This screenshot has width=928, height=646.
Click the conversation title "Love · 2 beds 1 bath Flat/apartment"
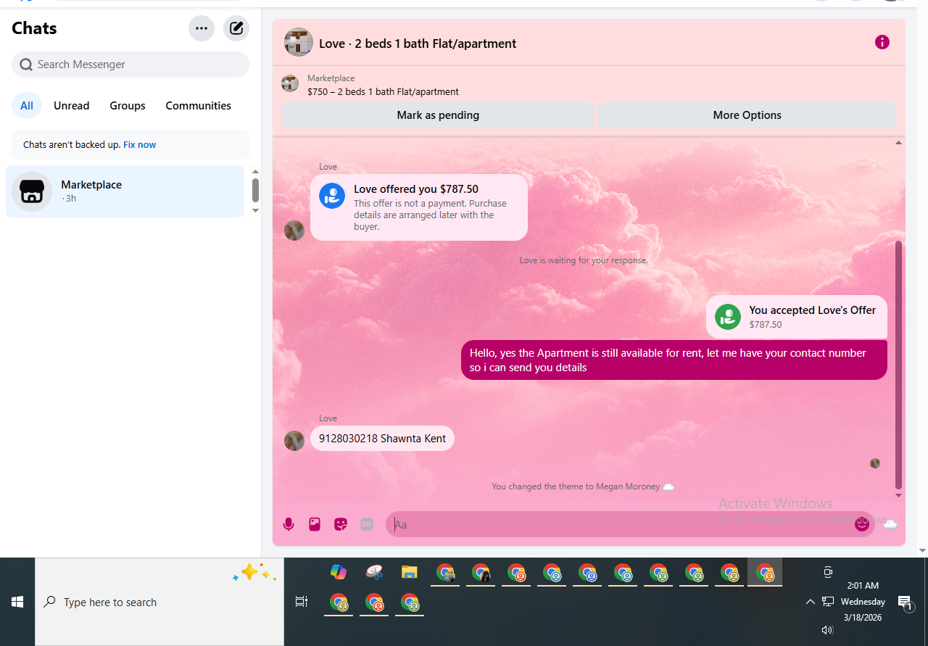click(x=418, y=44)
